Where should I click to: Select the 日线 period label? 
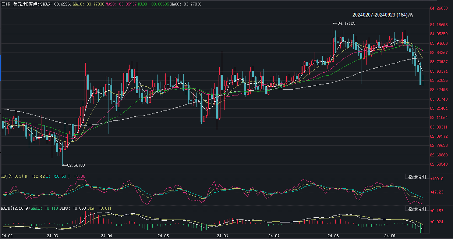coord(6,4)
